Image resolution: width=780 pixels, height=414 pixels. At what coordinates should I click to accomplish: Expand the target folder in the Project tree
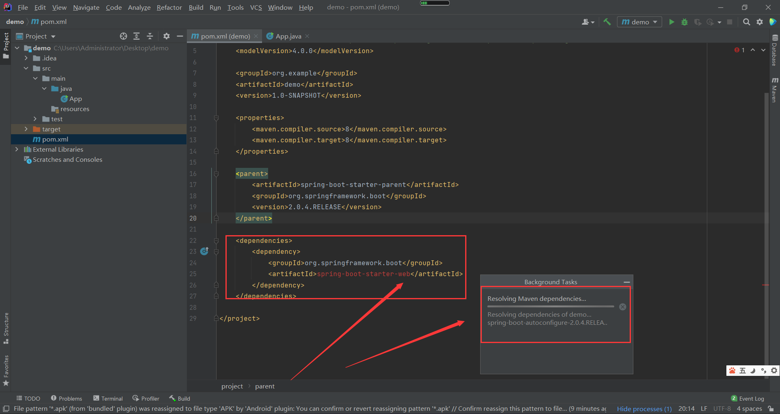tap(26, 129)
